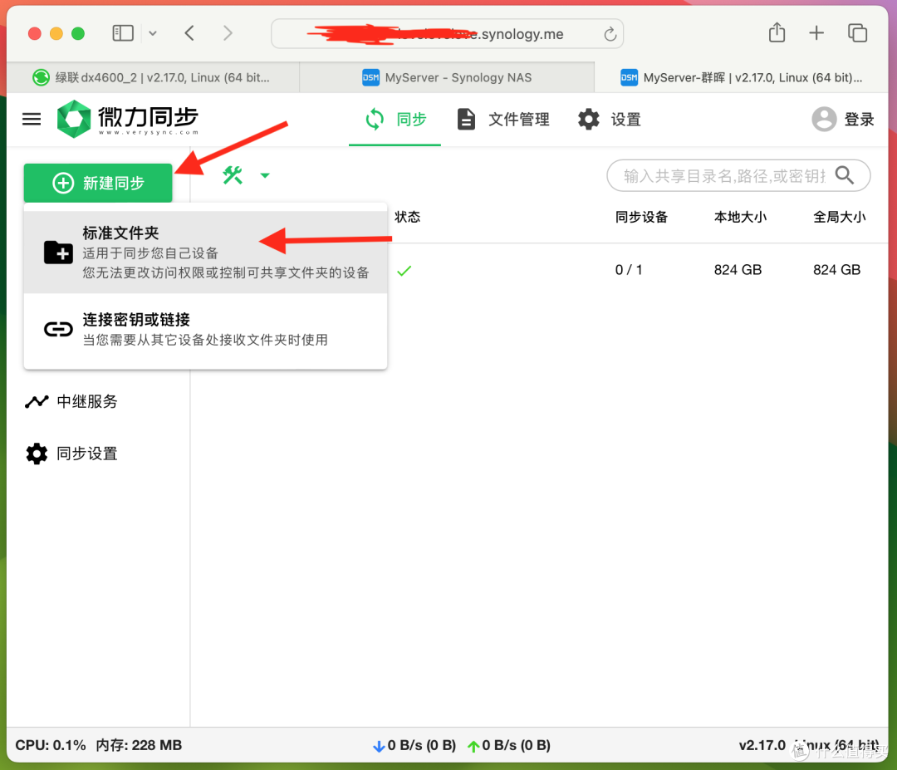Viewport: 897px width, 770px height.
Task: Click the 新建同步 button
Action: point(98,183)
